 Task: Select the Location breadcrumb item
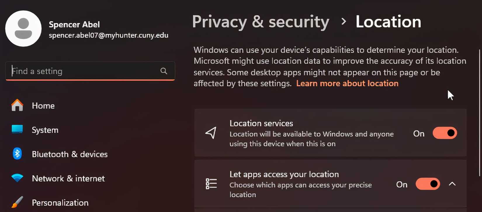pos(388,22)
